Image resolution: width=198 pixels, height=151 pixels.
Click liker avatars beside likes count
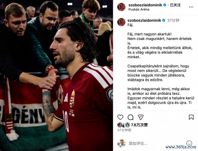[124, 125]
